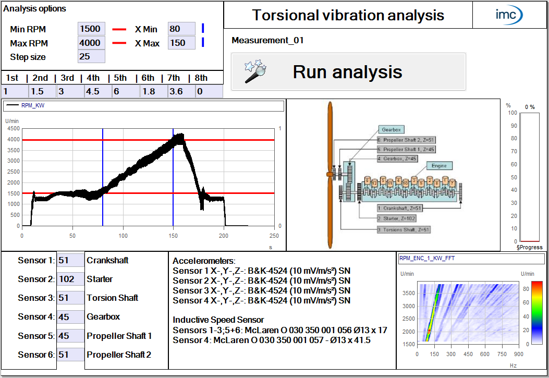
Task: Click the blue line marker beside X Max
Action: coord(203,43)
